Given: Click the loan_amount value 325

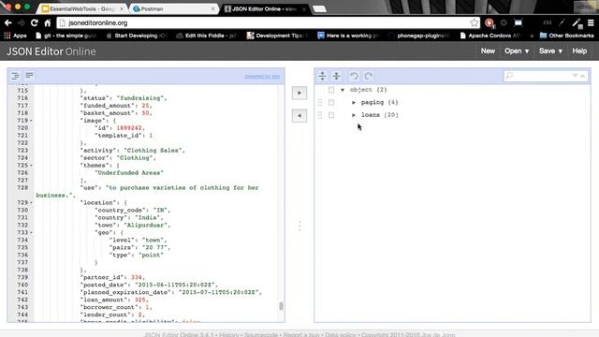Looking at the screenshot, I should [x=139, y=300].
